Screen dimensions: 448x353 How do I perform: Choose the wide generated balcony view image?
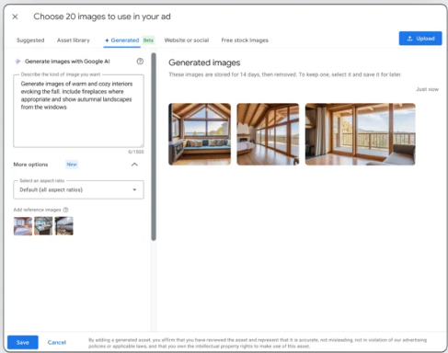click(361, 134)
